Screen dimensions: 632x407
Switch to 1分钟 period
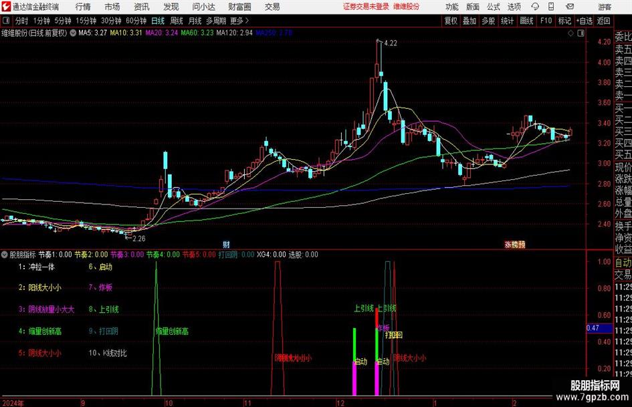coord(41,21)
